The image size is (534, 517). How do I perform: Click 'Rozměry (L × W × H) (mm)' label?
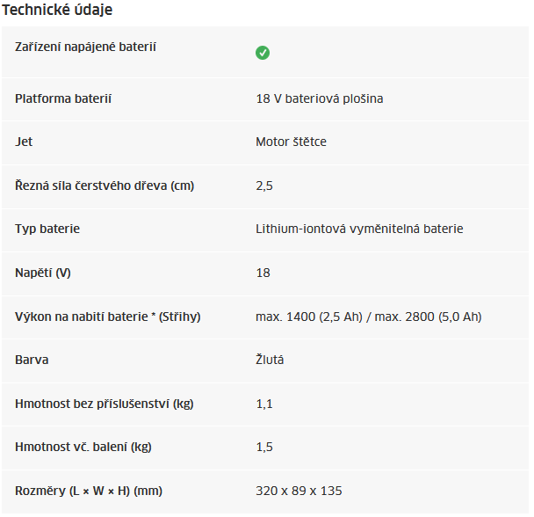89,491
